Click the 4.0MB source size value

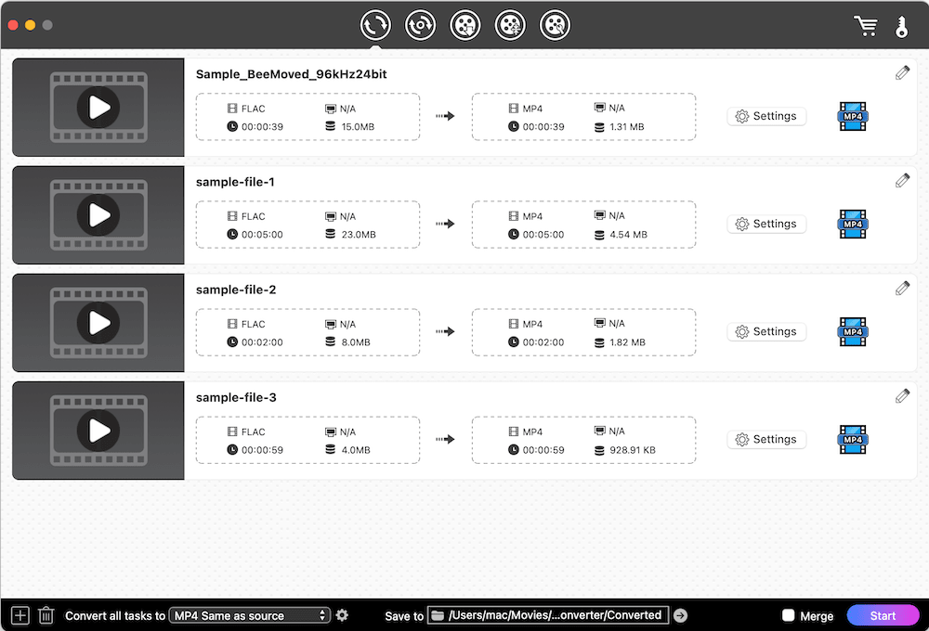pyautogui.click(x=356, y=450)
